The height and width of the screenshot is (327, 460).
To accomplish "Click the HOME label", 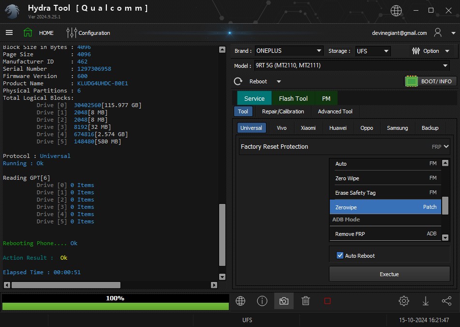I will pyautogui.click(x=46, y=33).
